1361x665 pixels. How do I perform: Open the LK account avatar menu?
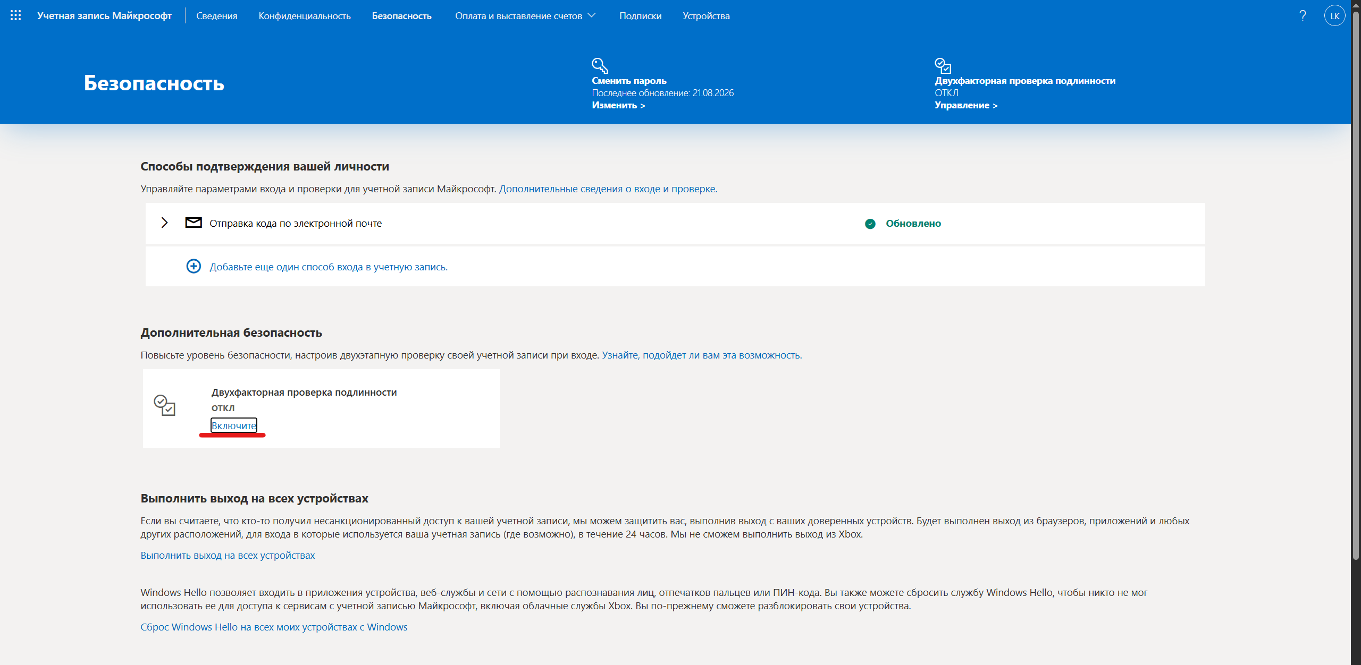tap(1334, 15)
